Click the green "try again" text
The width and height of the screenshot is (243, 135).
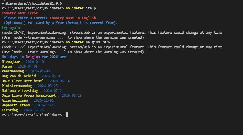click(11, 28)
